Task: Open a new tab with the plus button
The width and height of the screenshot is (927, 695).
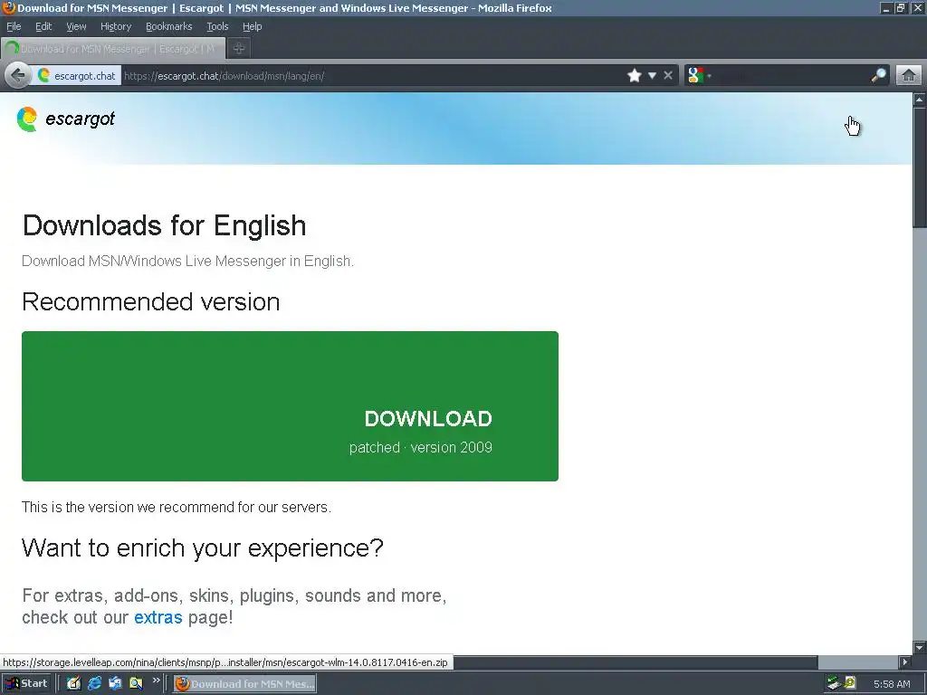Action: coord(239,49)
